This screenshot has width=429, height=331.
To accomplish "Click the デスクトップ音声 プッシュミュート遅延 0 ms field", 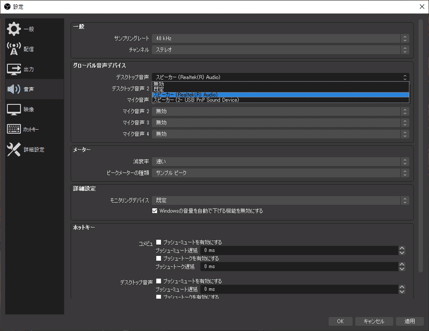I will 300,289.
